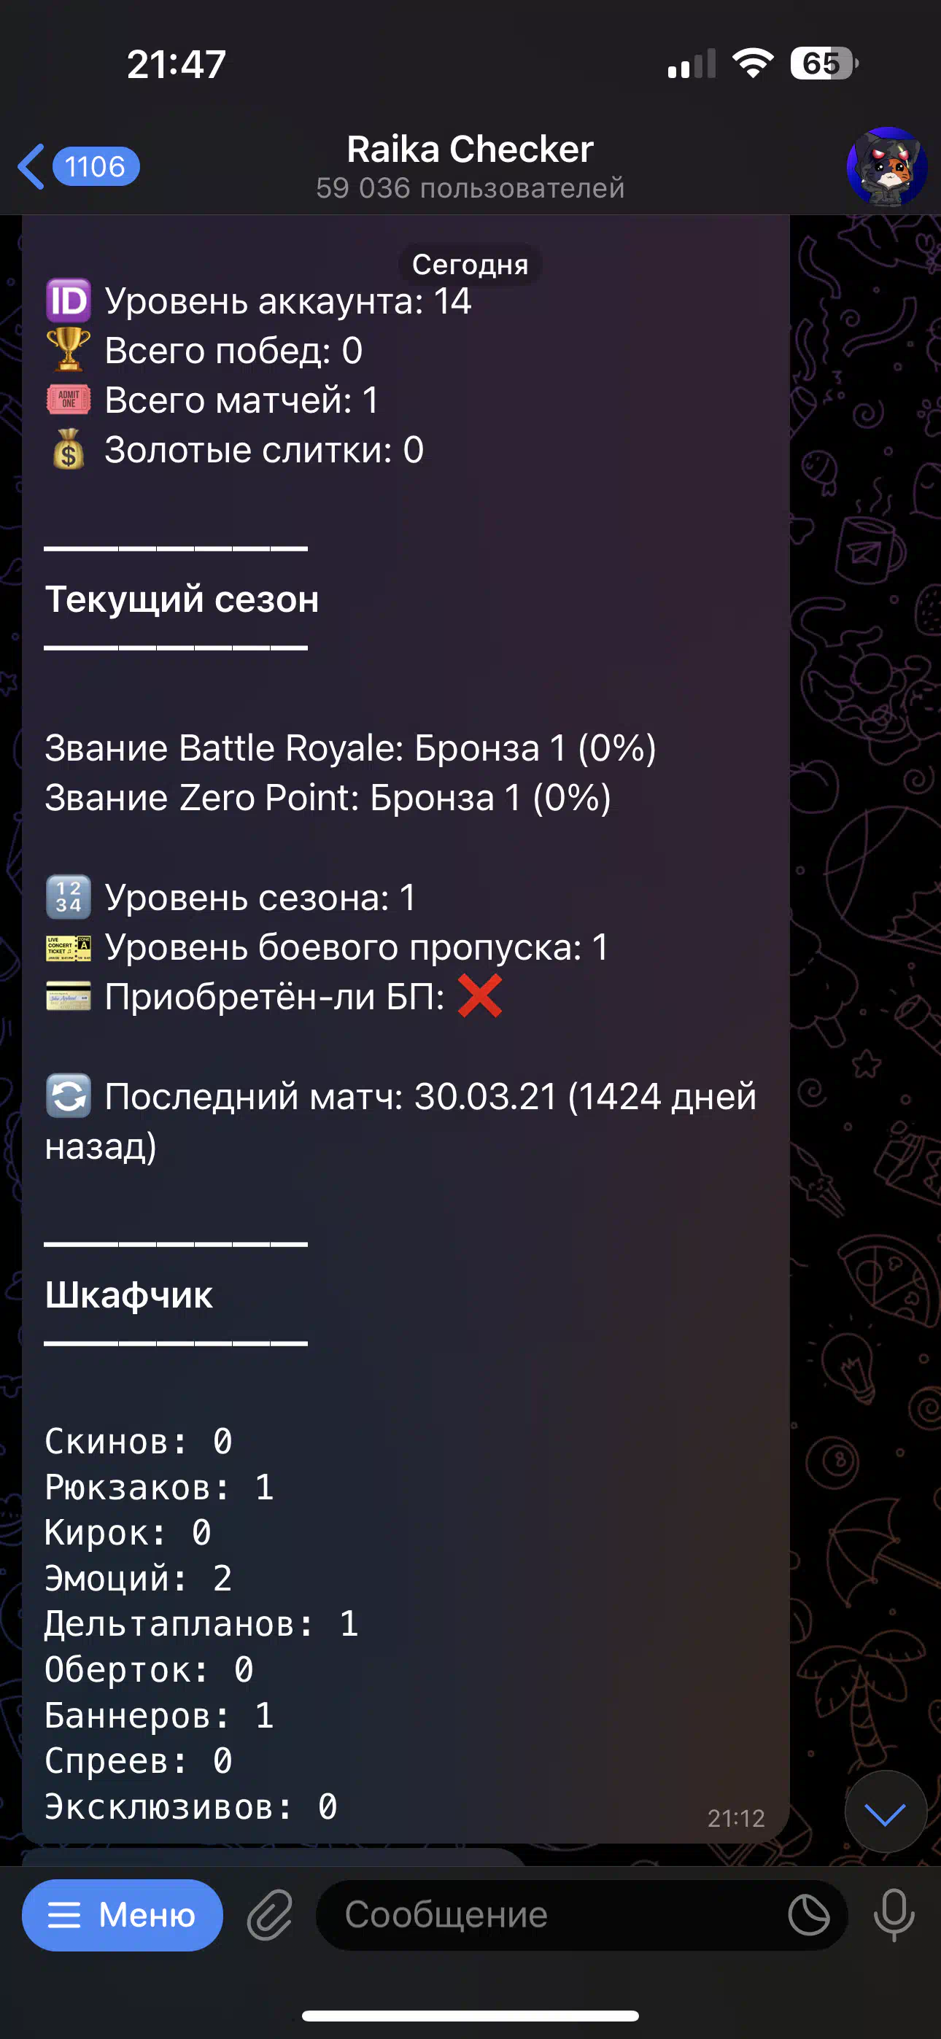Screen dimensions: 941x2039
Task: Select the Шкафчик heading text
Action: (129, 1295)
